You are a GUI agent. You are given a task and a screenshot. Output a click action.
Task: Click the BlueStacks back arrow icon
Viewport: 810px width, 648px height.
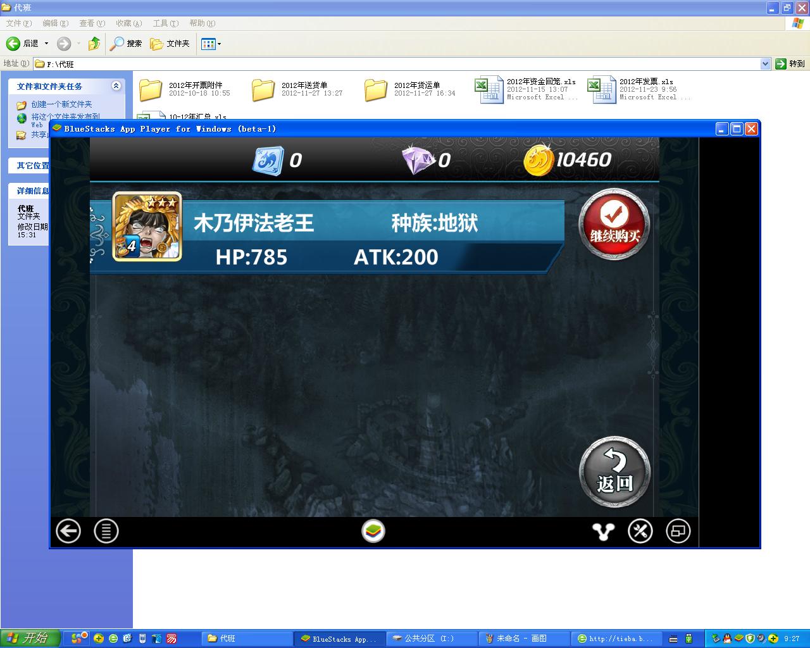(68, 531)
